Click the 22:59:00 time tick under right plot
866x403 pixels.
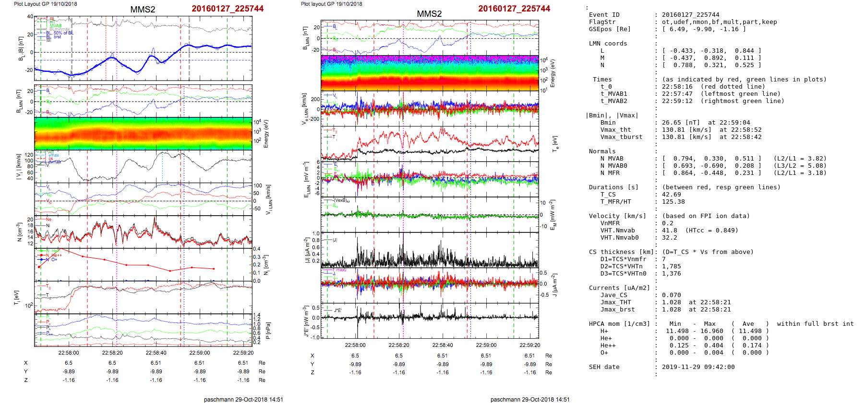pyautogui.click(x=486, y=345)
